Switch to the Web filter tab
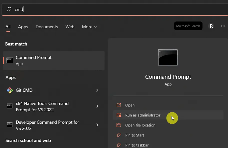This screenshot has height=148, width=228. [x=70, y=27]
